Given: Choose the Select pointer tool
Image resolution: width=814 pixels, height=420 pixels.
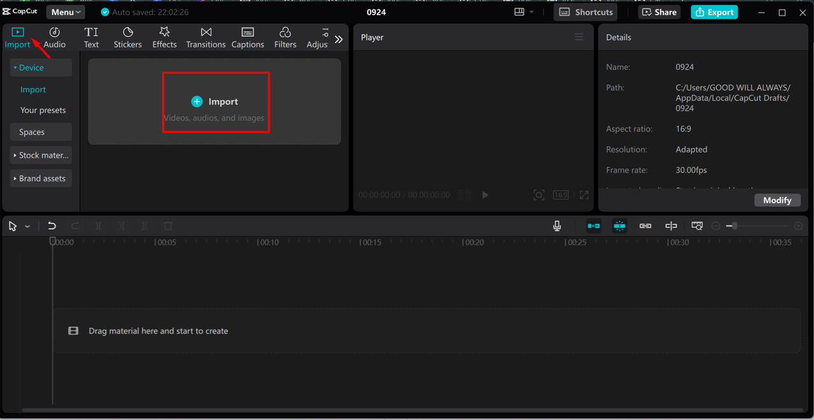Looking at the screenshot, I should pos(13,226).
